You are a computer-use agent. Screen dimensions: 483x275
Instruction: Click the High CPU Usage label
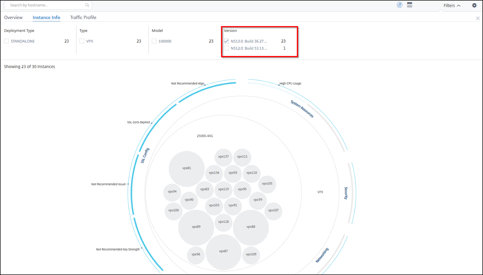click(290, 83)
